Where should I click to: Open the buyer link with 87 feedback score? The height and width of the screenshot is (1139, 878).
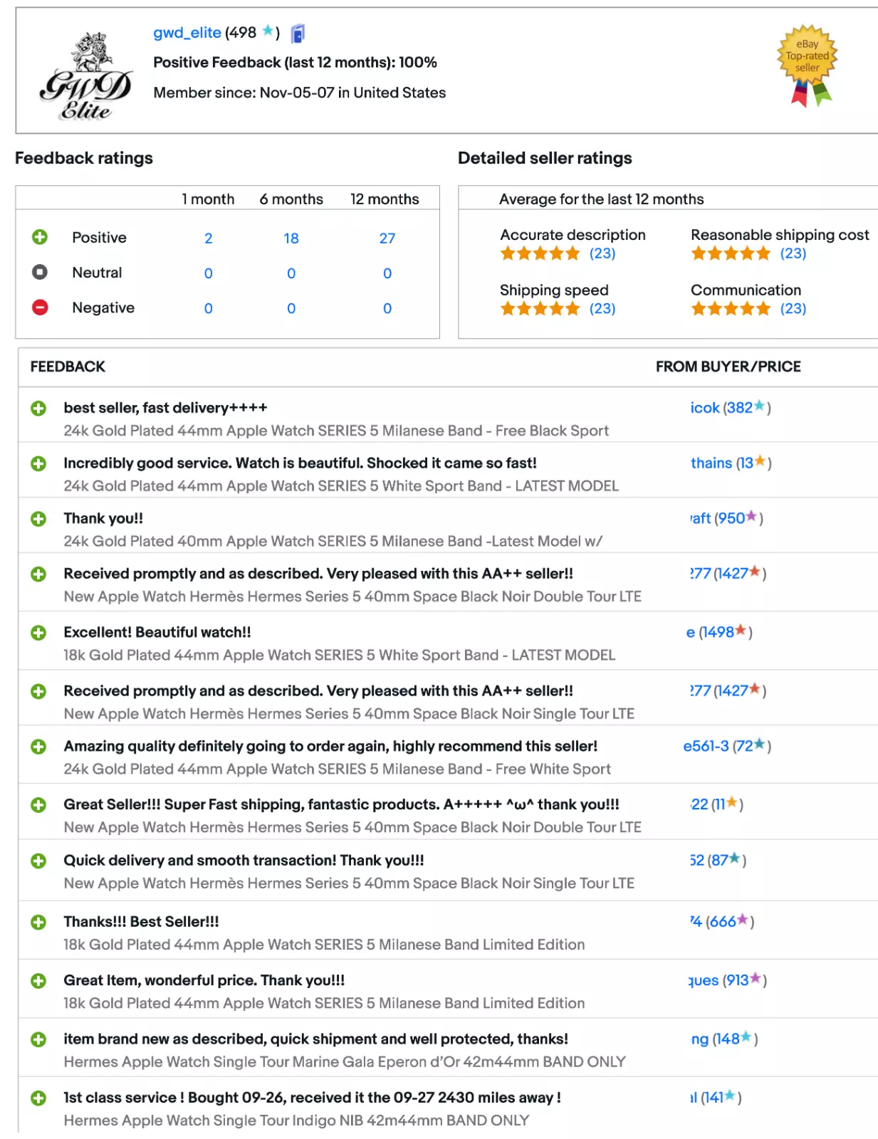pyautogui.click(x=697, y=860)
